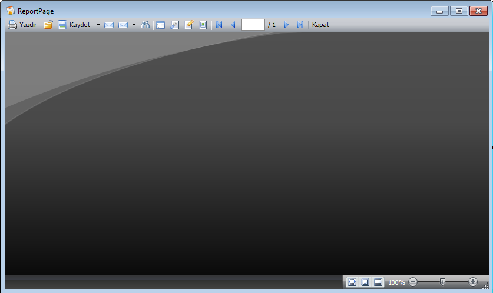Image resolution: width=493 pixels, height=293 pixels.
Task: Click the zoom in plus button
Action: (x=472, y=282)
